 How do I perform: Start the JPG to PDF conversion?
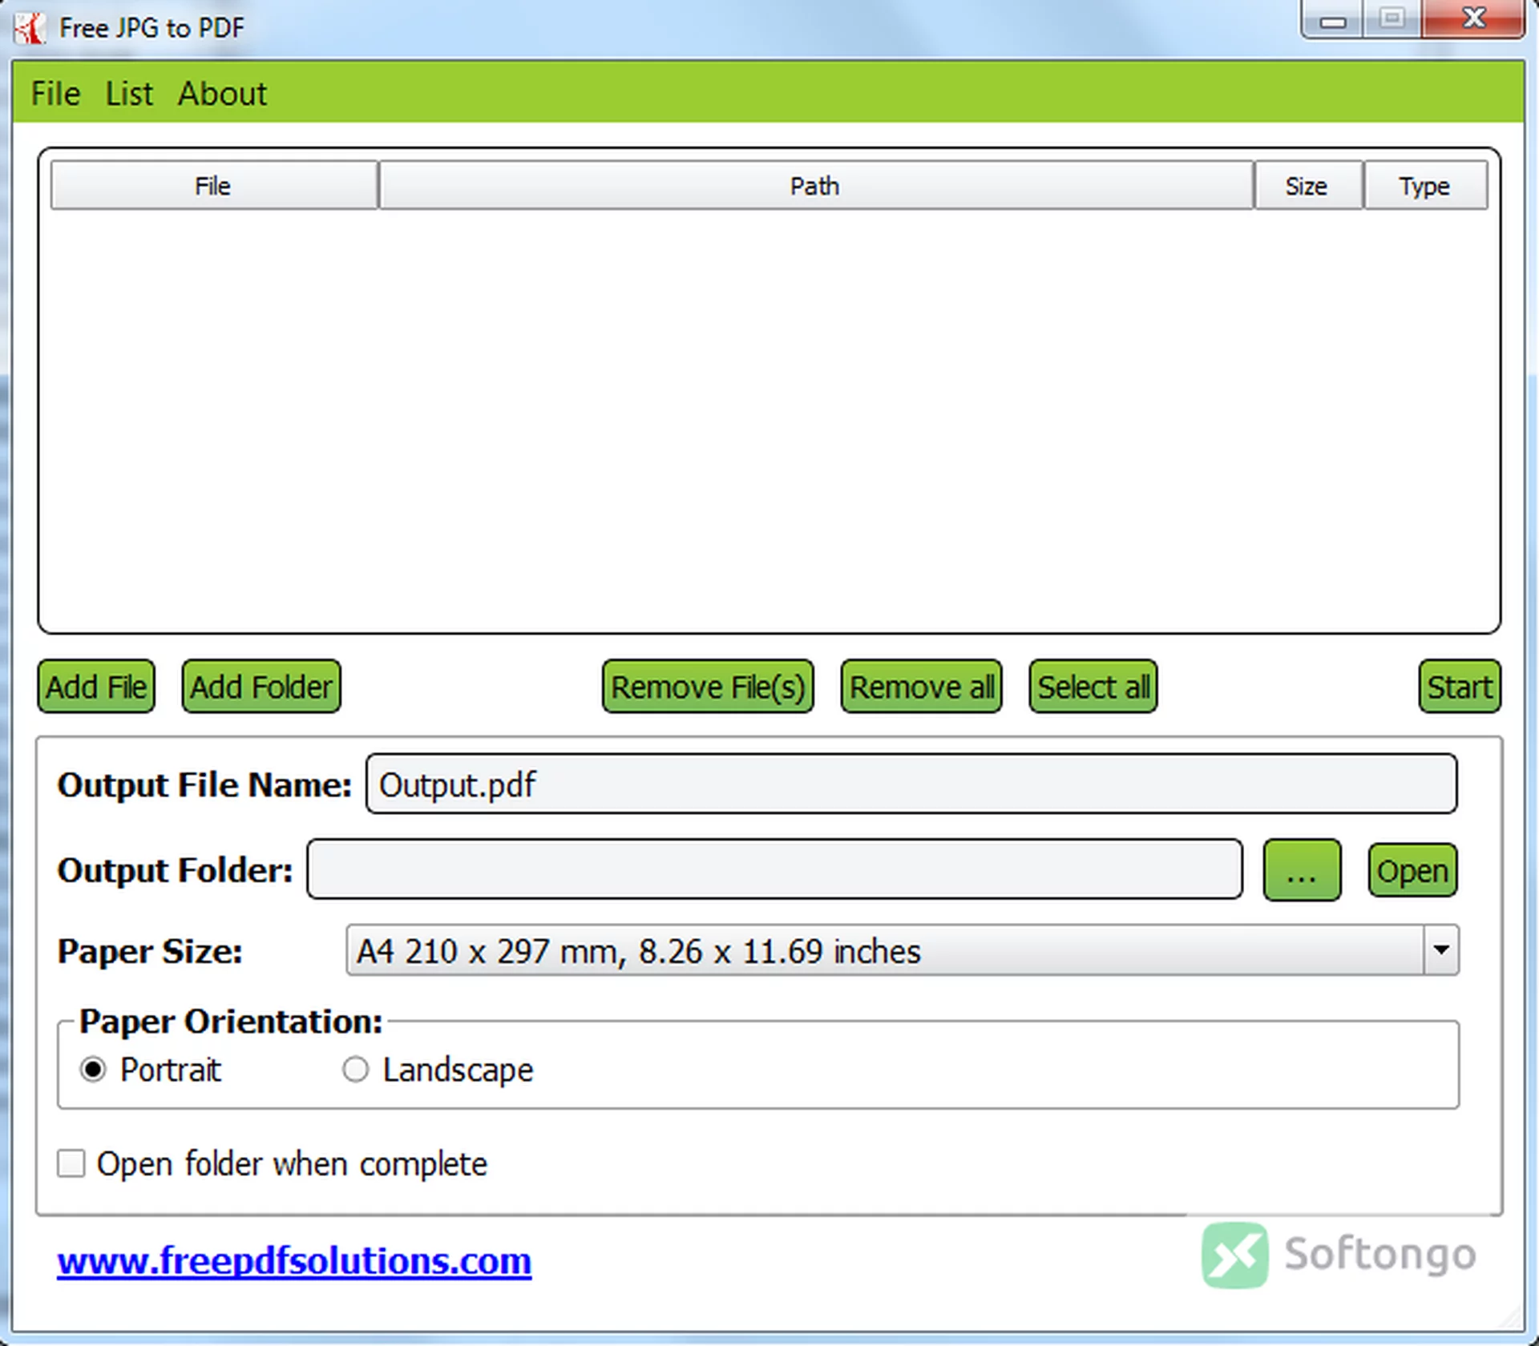[x=1460, y=687]
